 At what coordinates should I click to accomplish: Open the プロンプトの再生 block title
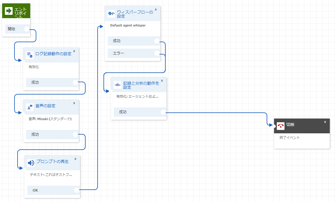pos(53,161)
